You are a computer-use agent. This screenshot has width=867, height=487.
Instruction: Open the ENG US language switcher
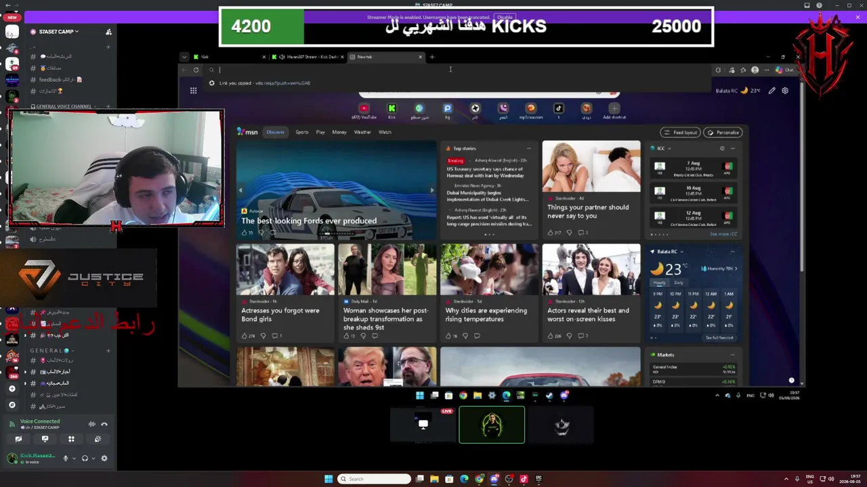(809, 479)
